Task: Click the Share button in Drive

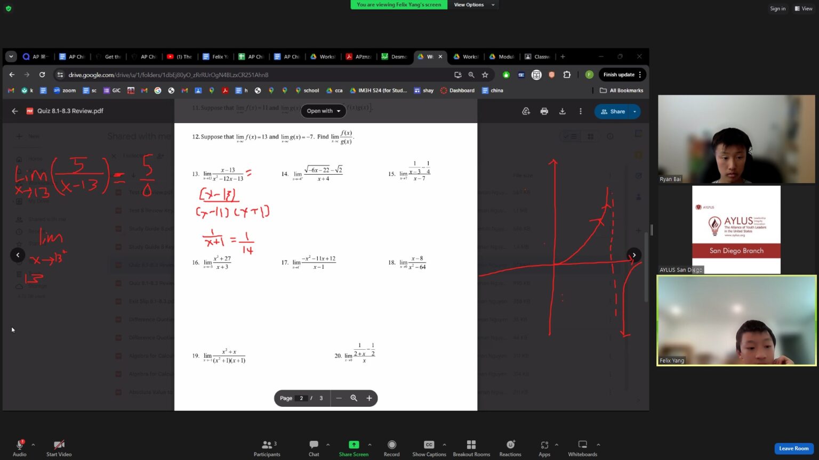Action: point(612,111)
